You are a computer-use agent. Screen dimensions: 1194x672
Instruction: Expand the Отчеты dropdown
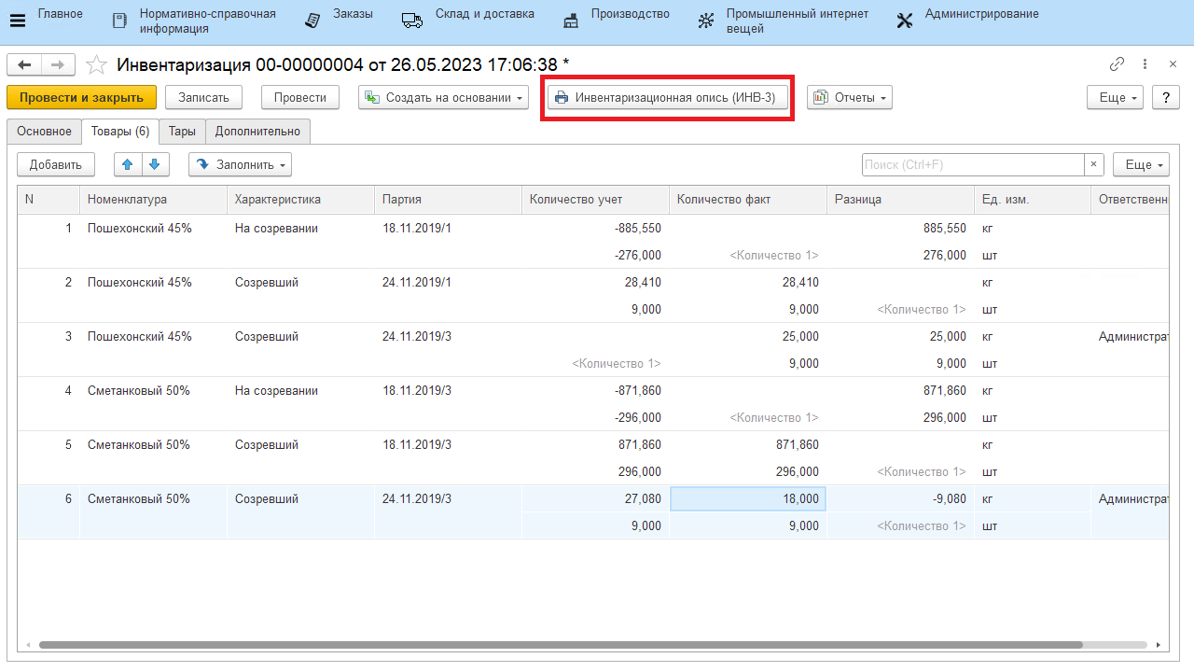(x=849, y=97)
